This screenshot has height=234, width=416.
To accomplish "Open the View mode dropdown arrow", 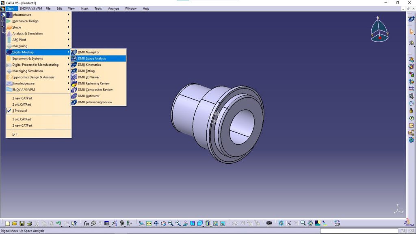I will click(211, 226).
